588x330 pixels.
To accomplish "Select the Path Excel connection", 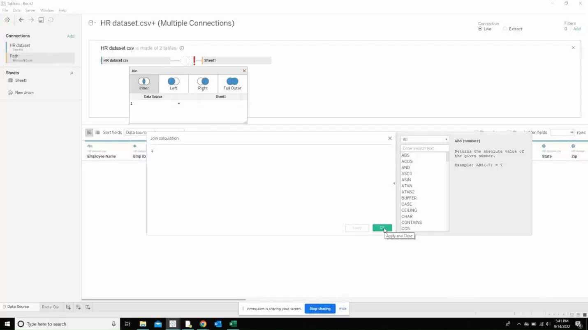I will click(x=40, y=58).
